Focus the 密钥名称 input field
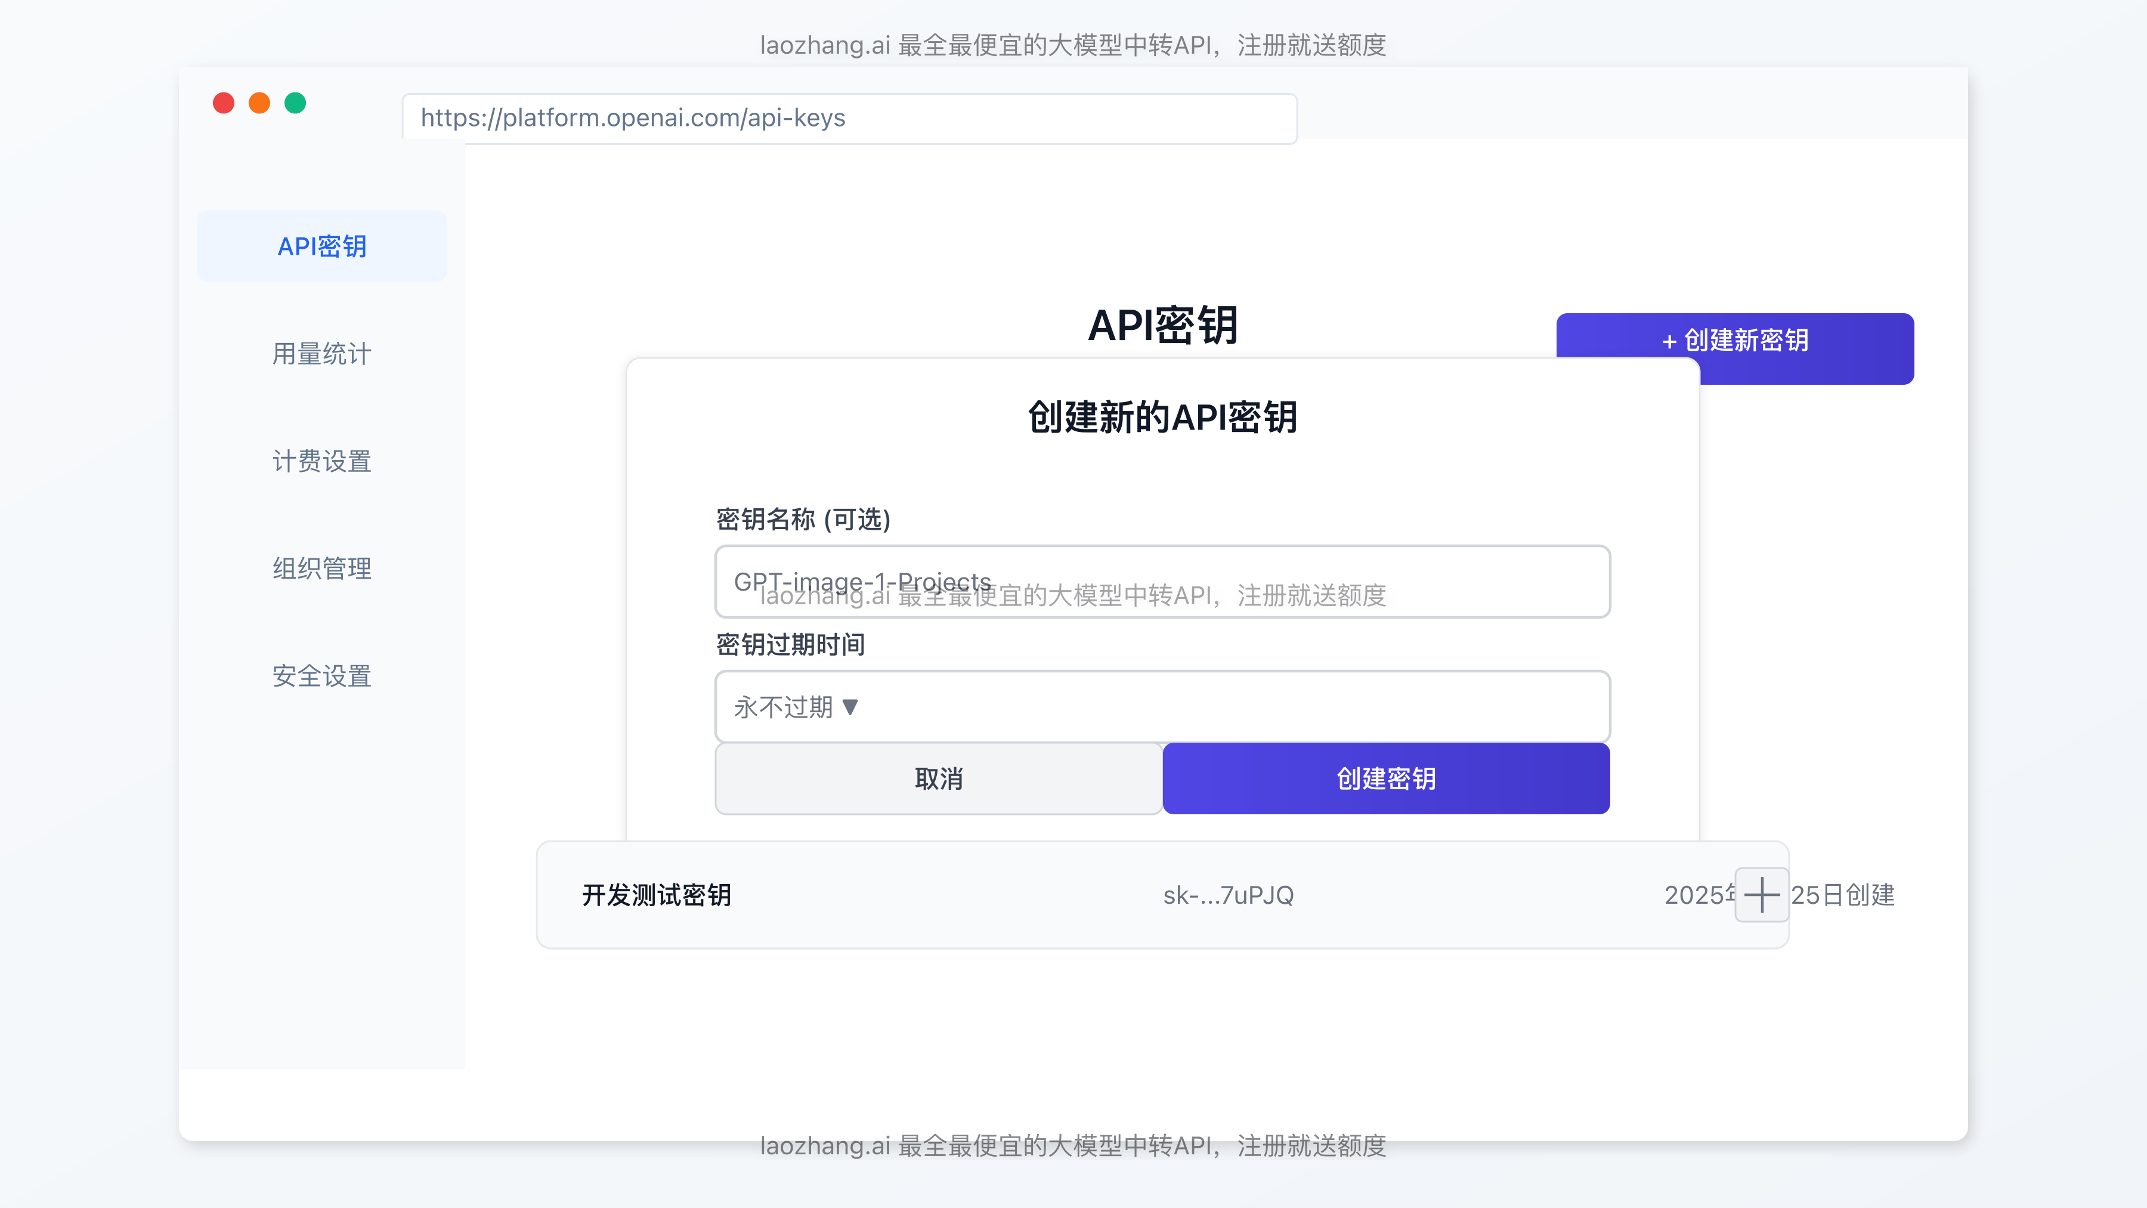Viewport: 2147px width, 1208px height. (1162, 582)
